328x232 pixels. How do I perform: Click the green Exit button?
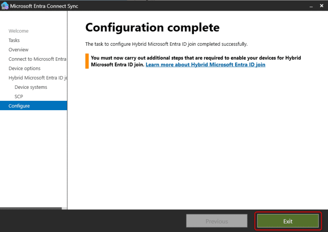pos(287,221)
